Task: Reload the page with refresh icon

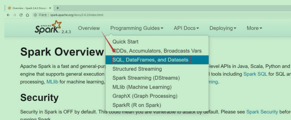Action: click(21, 15)
